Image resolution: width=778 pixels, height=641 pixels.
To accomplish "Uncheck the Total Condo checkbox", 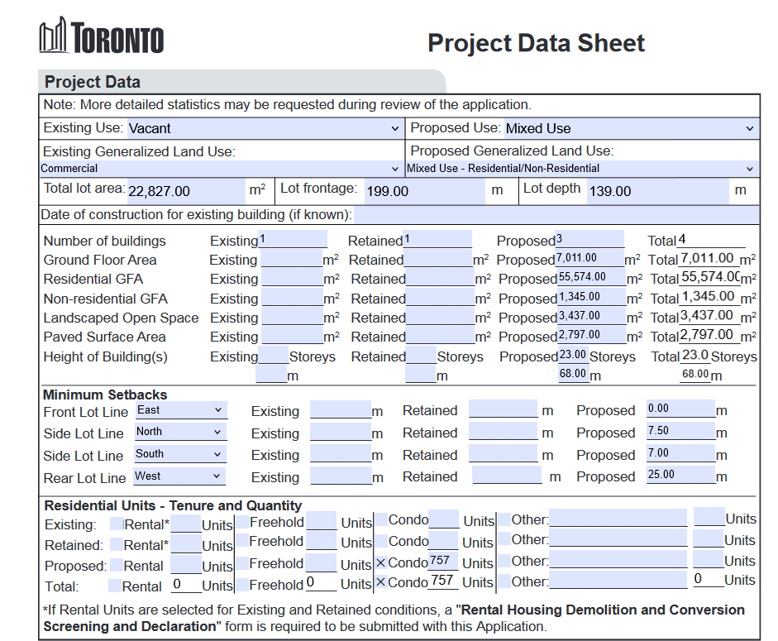I will tap(381, 582).
